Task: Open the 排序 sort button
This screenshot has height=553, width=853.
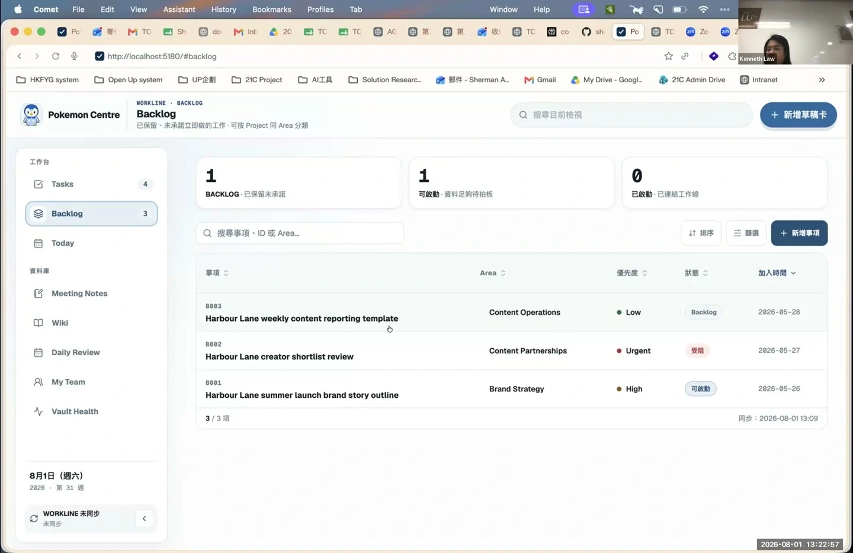Action: tap(701, 233)
